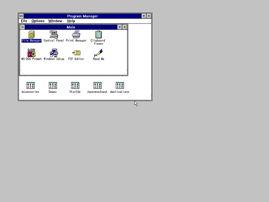Click the "Read Me" label text
The width and height of the screenshot is (269, 202).
pos(99,59)
